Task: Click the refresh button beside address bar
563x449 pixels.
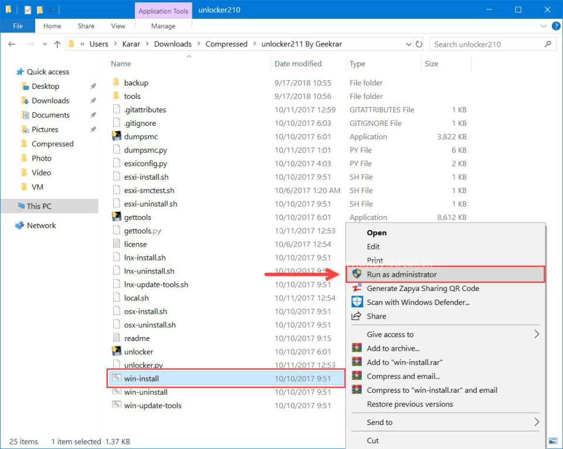Action: (419, 44)
